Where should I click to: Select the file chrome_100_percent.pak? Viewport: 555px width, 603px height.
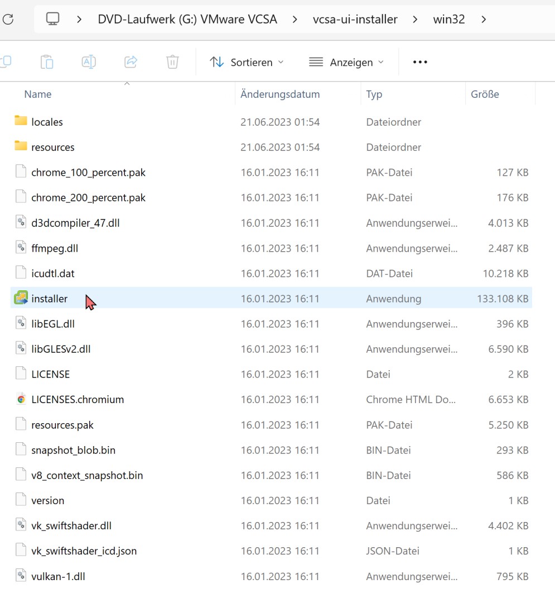(88, 173)
